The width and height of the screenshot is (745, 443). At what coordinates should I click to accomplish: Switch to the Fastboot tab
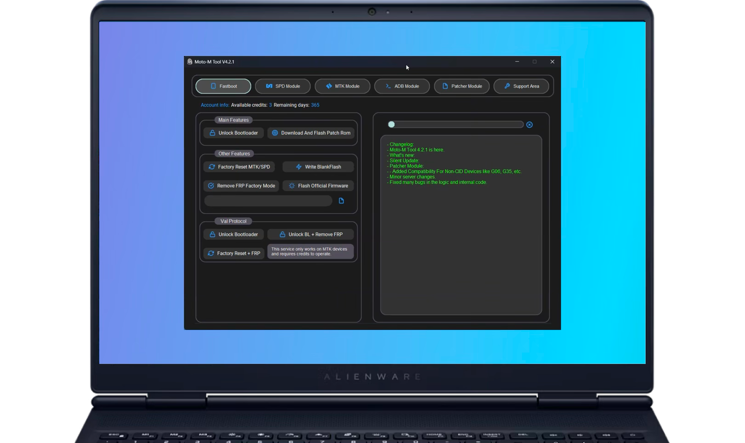[223, 86]
